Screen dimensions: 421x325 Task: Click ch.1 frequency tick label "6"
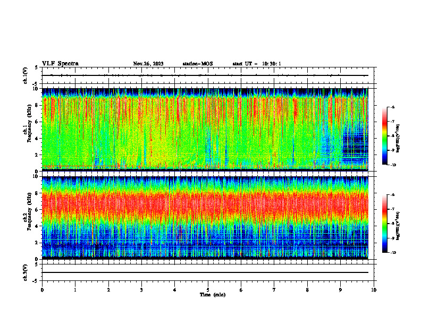(x=38, y=122)
